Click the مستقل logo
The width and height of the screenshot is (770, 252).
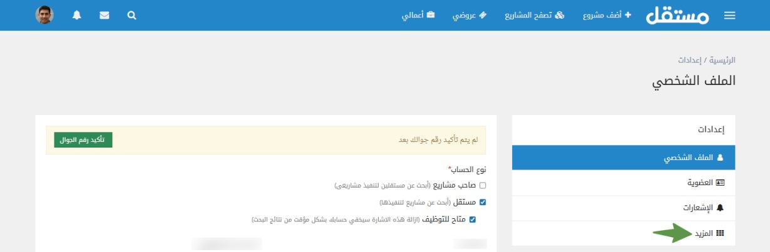point(678,15)
